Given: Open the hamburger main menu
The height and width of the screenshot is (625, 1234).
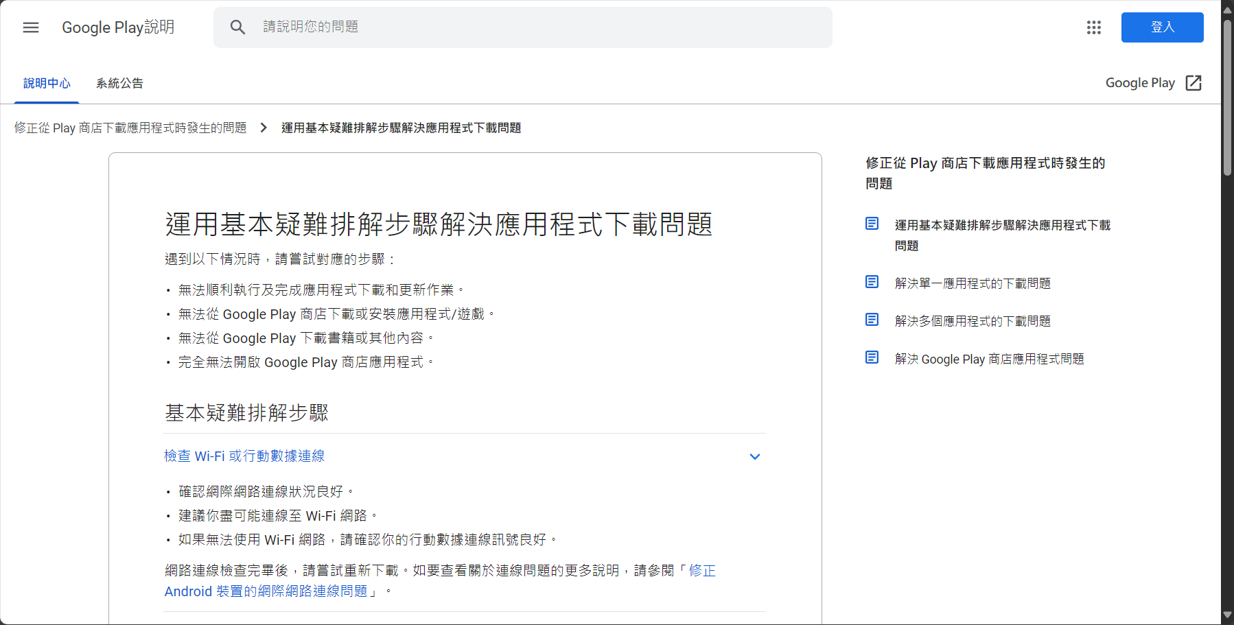Looking at the screenshot, I should [x=31, y=27].
